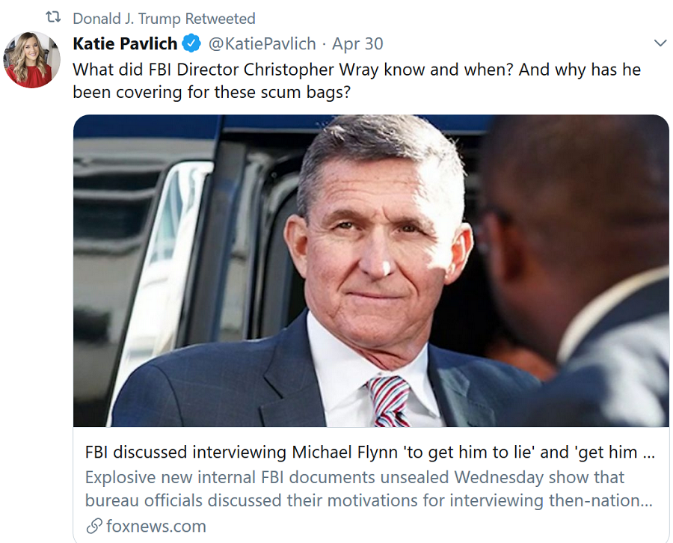673x543 pixels.
Task: Click the retweet icon above the tweet
Action: tap(53, 18)
